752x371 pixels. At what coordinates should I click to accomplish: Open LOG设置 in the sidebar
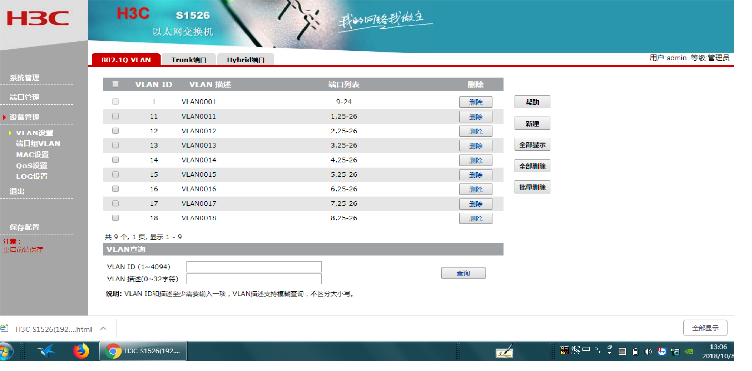tap(32, 176)
